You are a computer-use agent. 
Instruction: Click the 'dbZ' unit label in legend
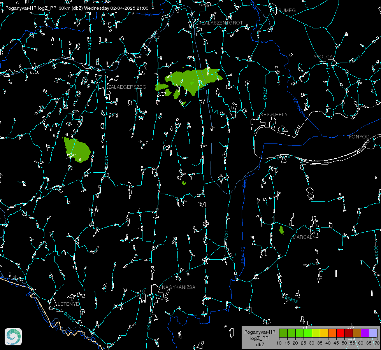(260, 345)
